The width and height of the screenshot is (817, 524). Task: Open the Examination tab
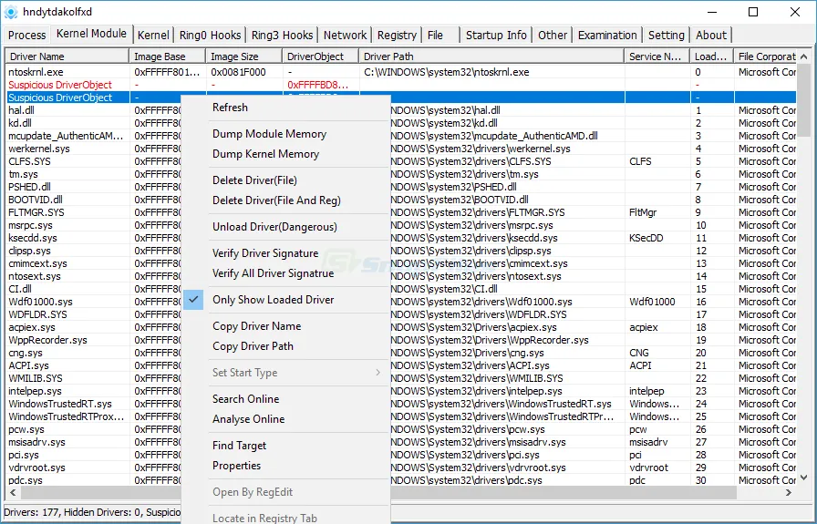coord(607,35)
